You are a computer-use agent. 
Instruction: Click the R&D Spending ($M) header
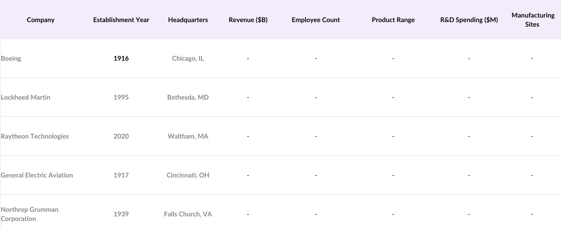(469, 20)
